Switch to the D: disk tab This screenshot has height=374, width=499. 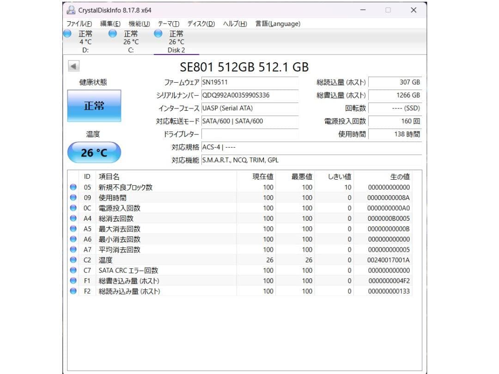[x=85, y=42]
